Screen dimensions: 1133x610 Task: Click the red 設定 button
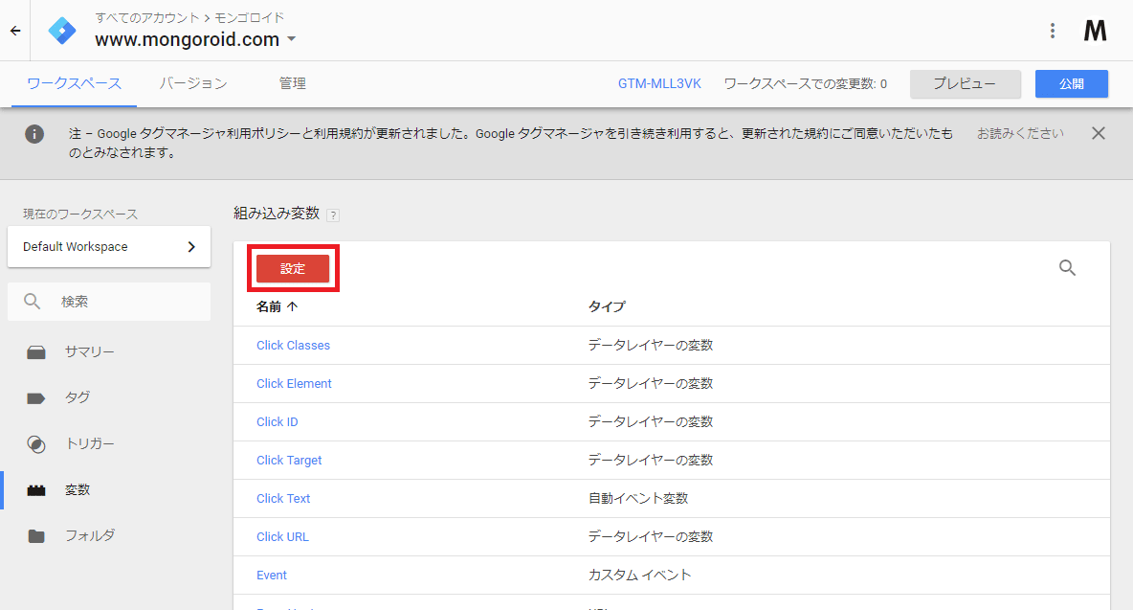click(293, 268)
